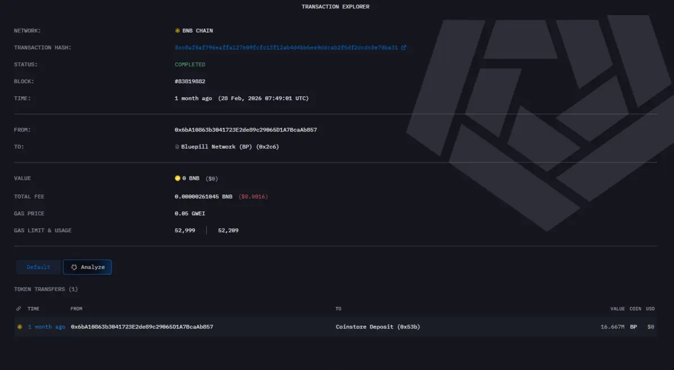
Task: Open the '1 month ago' link in transfer row
Action: (47, 327)
